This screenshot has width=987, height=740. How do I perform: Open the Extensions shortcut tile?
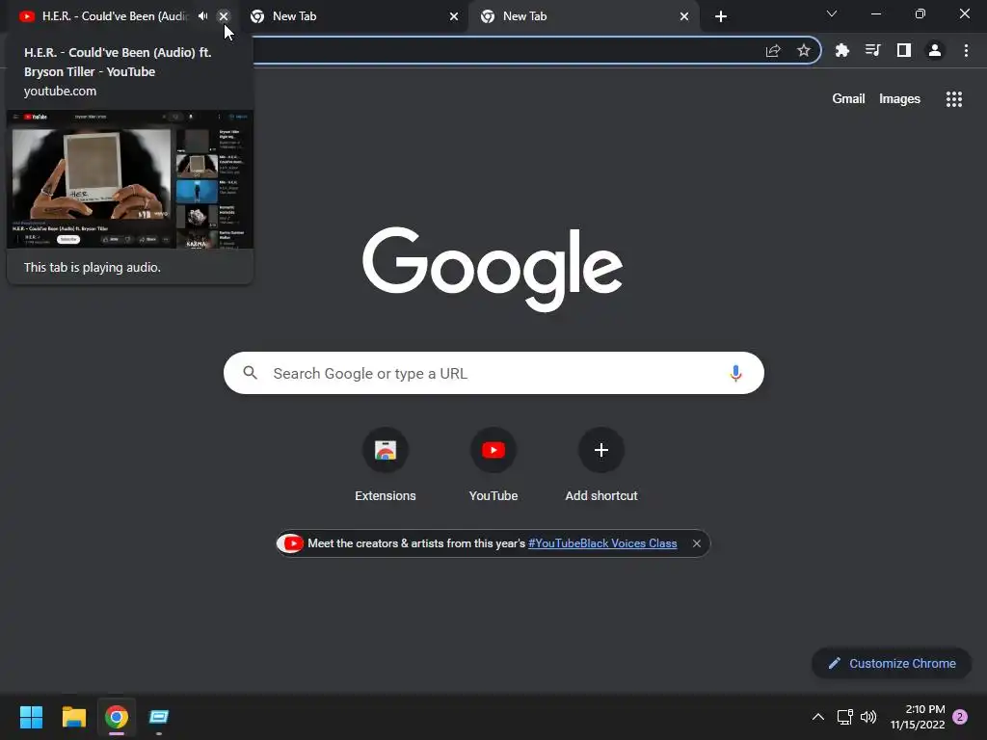pos(386,464)
